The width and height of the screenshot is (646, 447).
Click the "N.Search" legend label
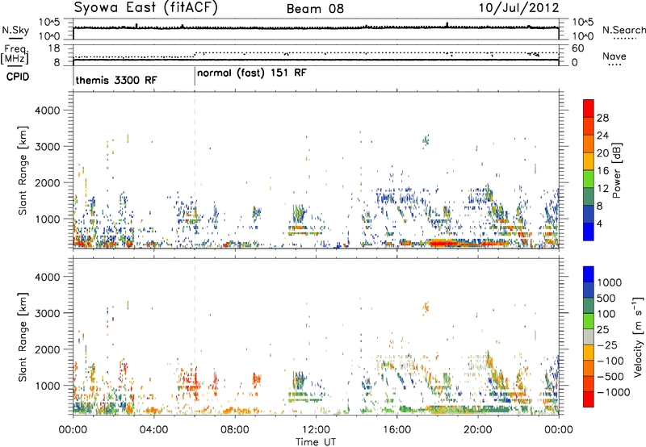[x=623, y=30]
